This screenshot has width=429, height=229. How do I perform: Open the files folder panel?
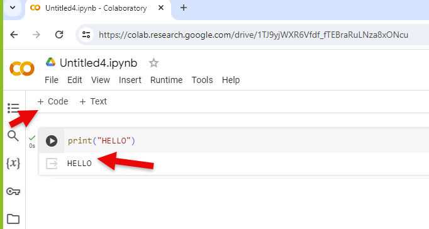point(13,219)
